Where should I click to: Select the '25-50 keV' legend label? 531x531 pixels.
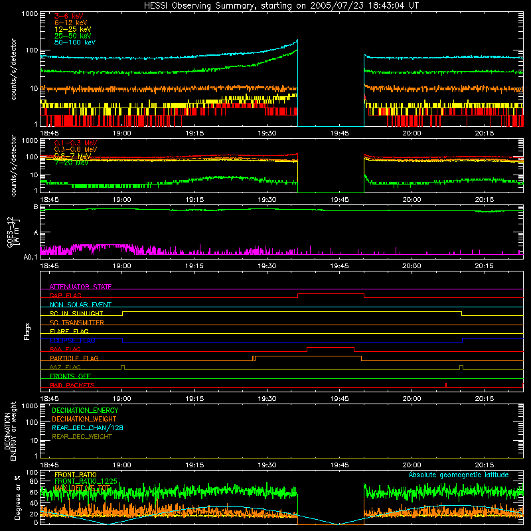coord(72,36)
